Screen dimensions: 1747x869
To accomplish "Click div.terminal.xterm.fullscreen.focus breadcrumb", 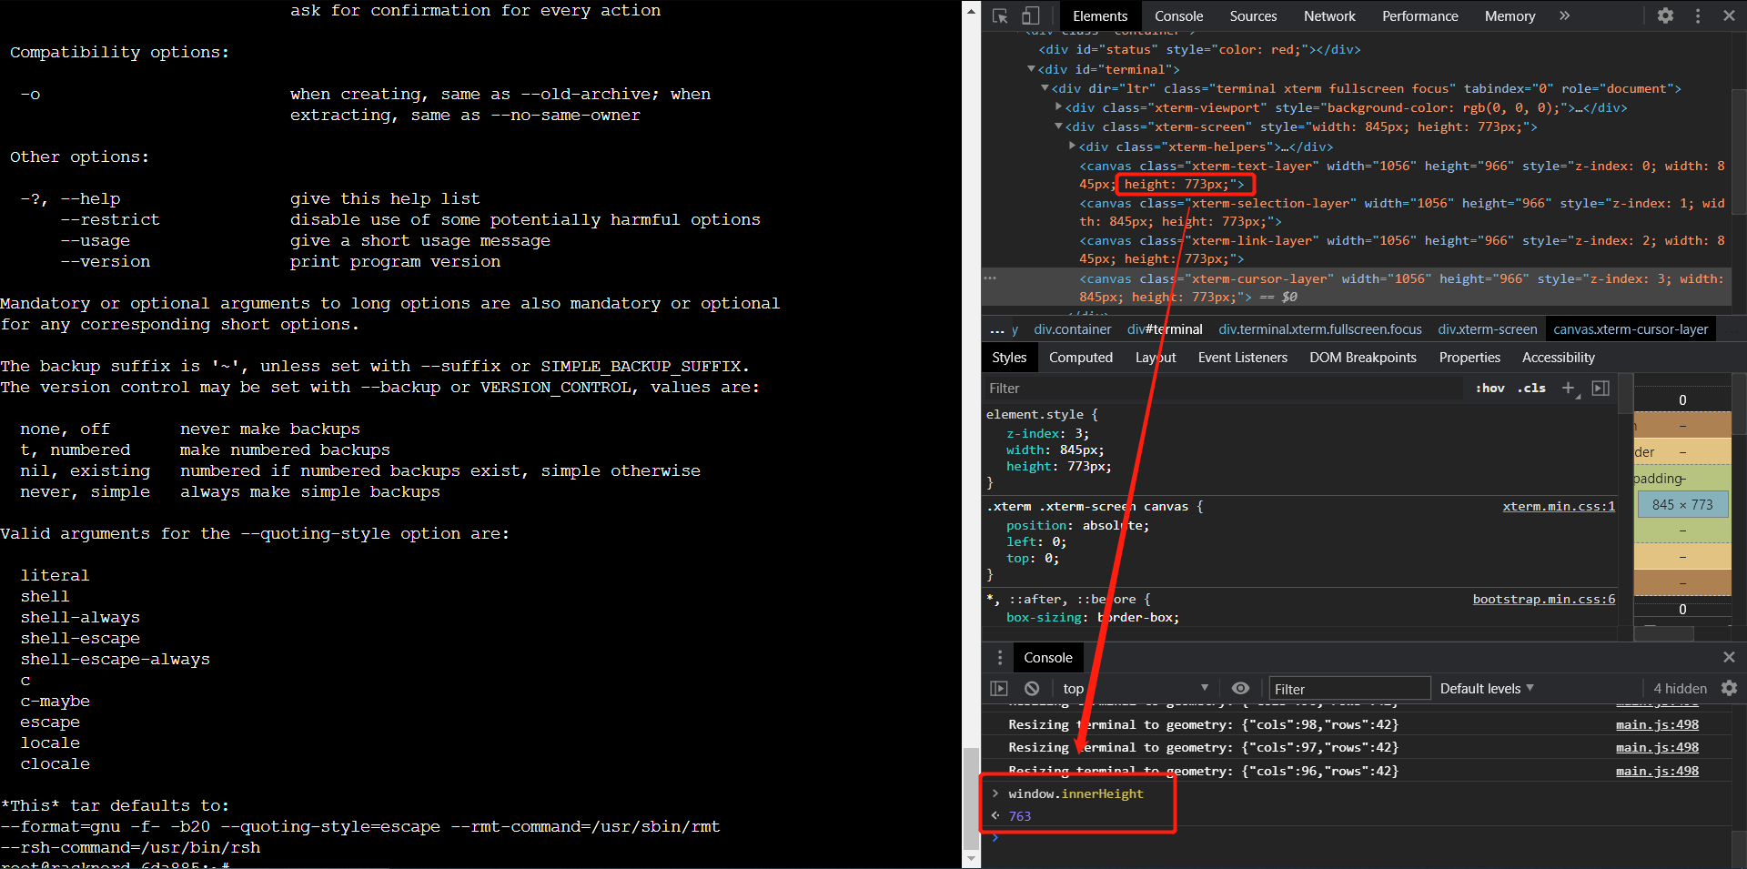I will (x=1320, y=329).
